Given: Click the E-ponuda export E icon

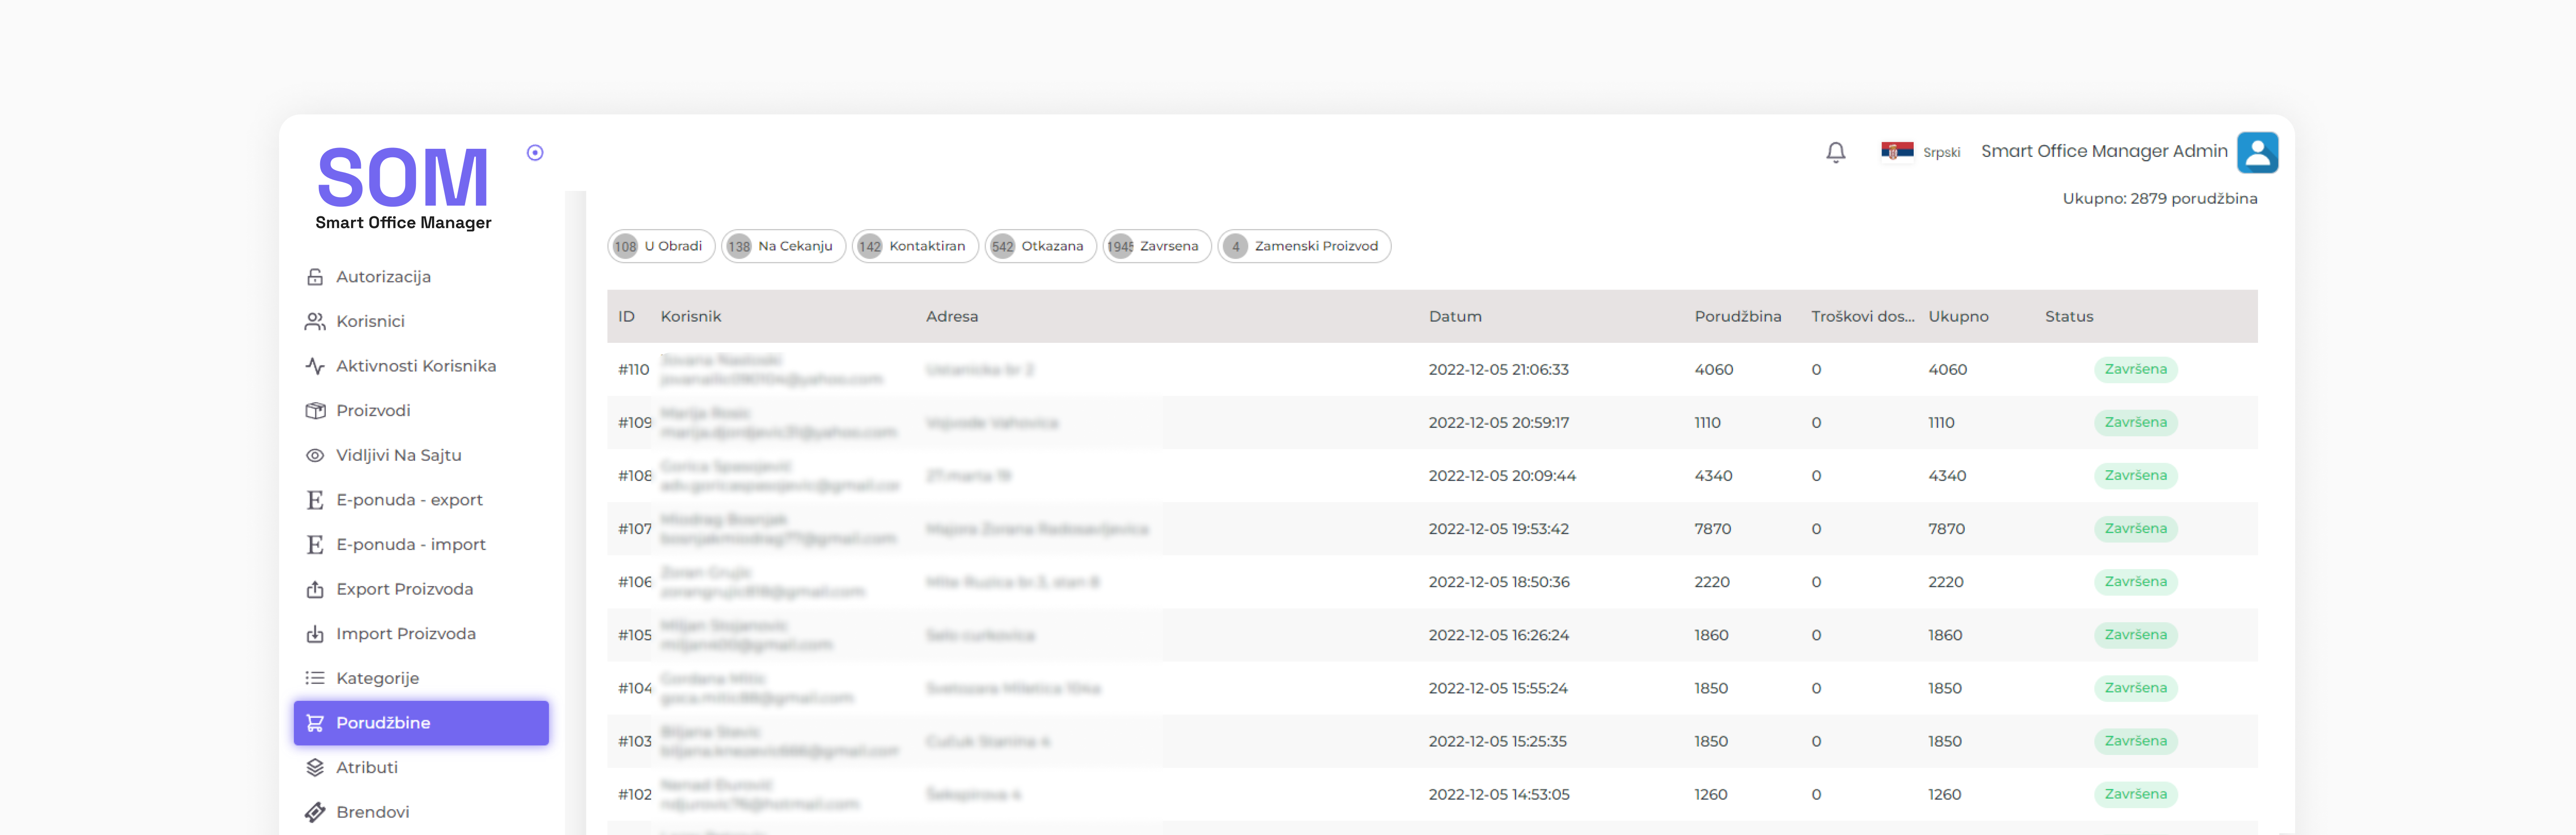Looking at the screenshot, I should click(x=315, y=500).
